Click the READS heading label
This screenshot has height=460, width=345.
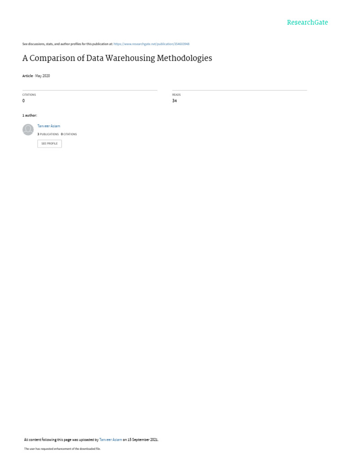point(176,95)
